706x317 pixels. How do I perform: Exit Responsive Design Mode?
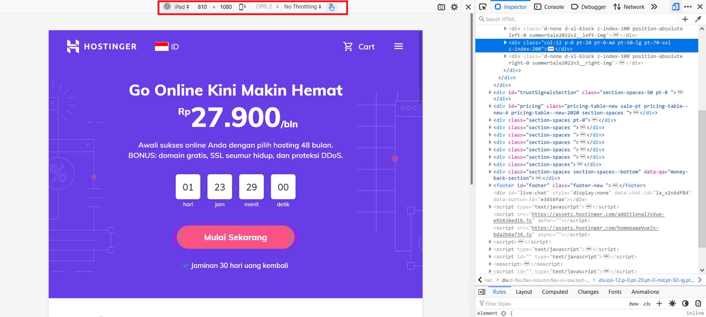tap(468, 7)
